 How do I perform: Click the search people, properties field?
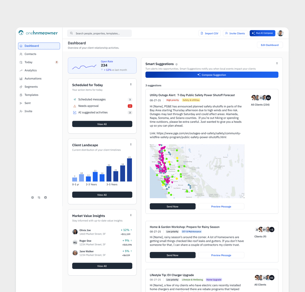[99, 33]
